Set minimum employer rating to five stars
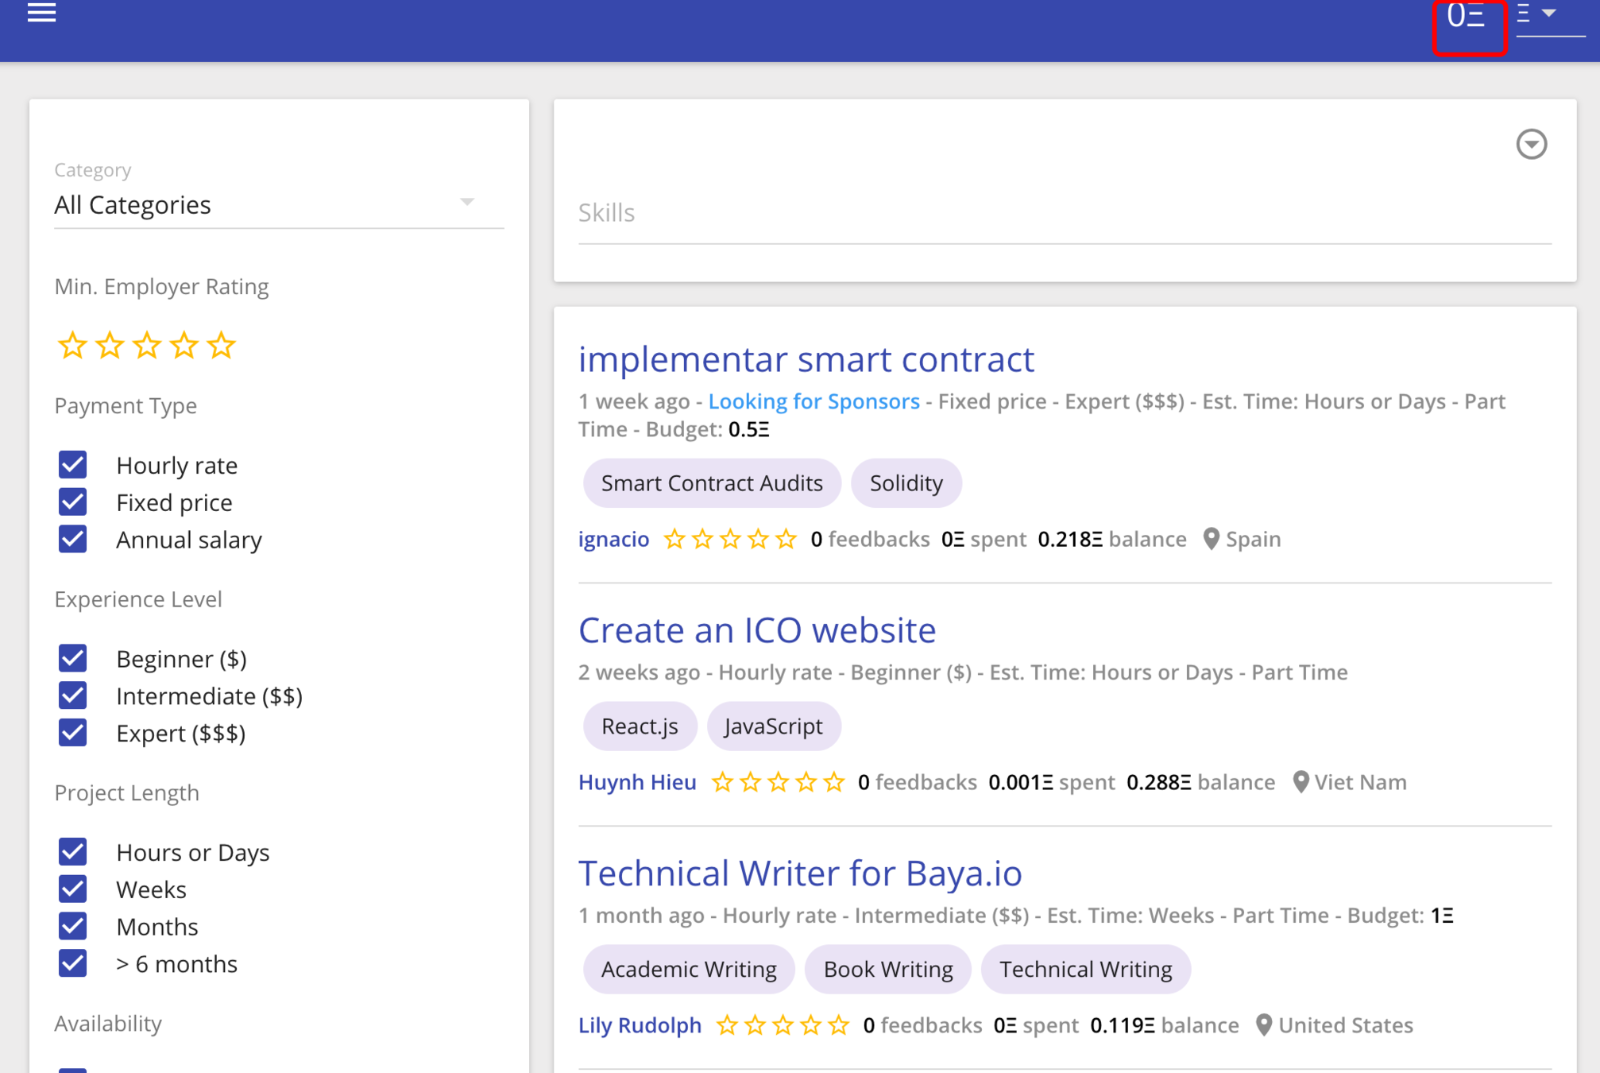 pyautogui.click(x=221, y=346)
